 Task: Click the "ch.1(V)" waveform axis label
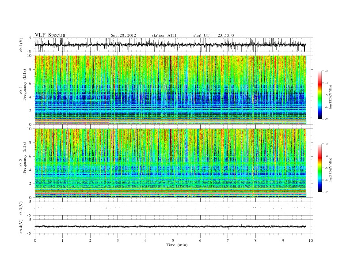coord(21,45)
